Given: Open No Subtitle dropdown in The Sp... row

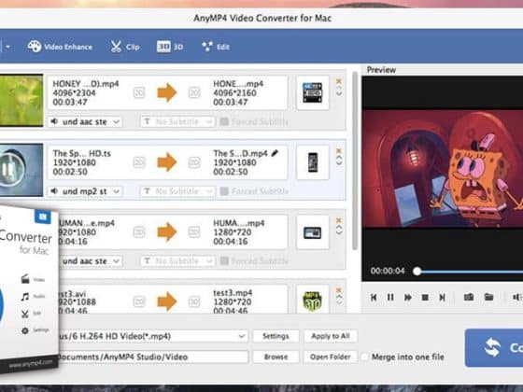Looking at the screenshot, I should click(x=177, y=191).
